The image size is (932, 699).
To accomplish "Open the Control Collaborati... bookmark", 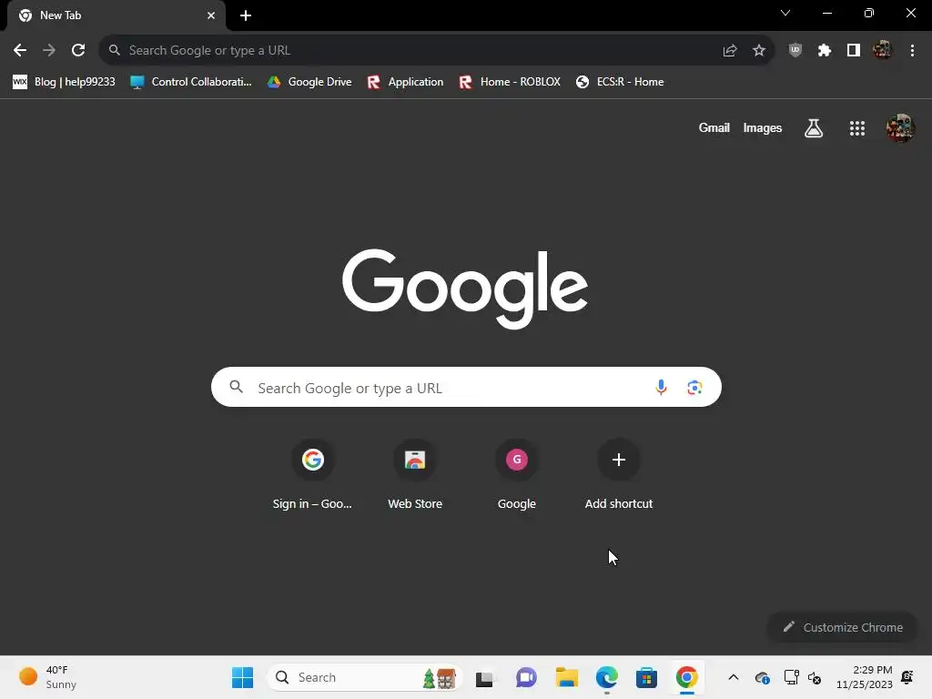I will tap(191, 82).
